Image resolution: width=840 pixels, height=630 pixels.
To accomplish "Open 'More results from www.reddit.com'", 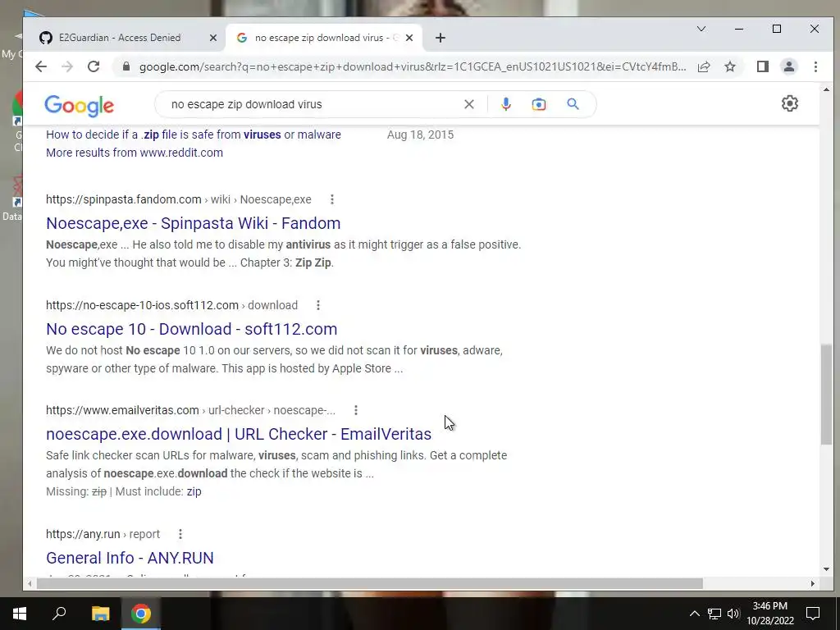I will (135, 153).
